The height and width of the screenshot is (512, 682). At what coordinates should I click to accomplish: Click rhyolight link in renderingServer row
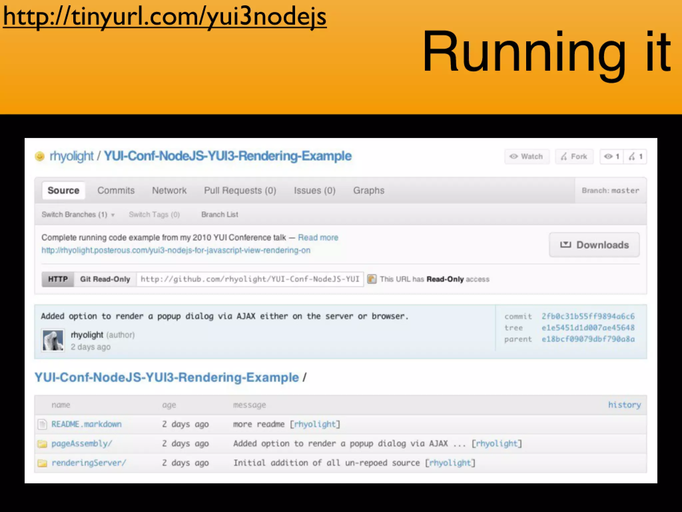tap(450, 463)
